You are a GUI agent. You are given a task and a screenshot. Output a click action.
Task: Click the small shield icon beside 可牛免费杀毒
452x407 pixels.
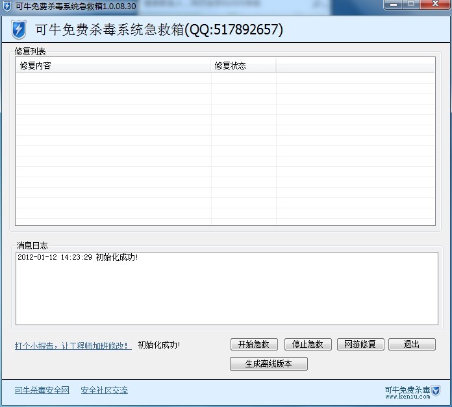(x=436, y=390)
